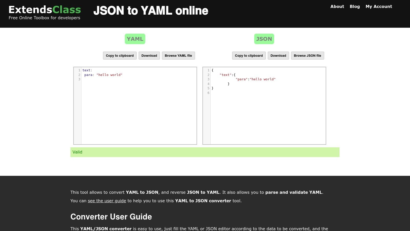Select the "hello world" string in YAML
Screen dimensions: 410x231
pos(109,75)
